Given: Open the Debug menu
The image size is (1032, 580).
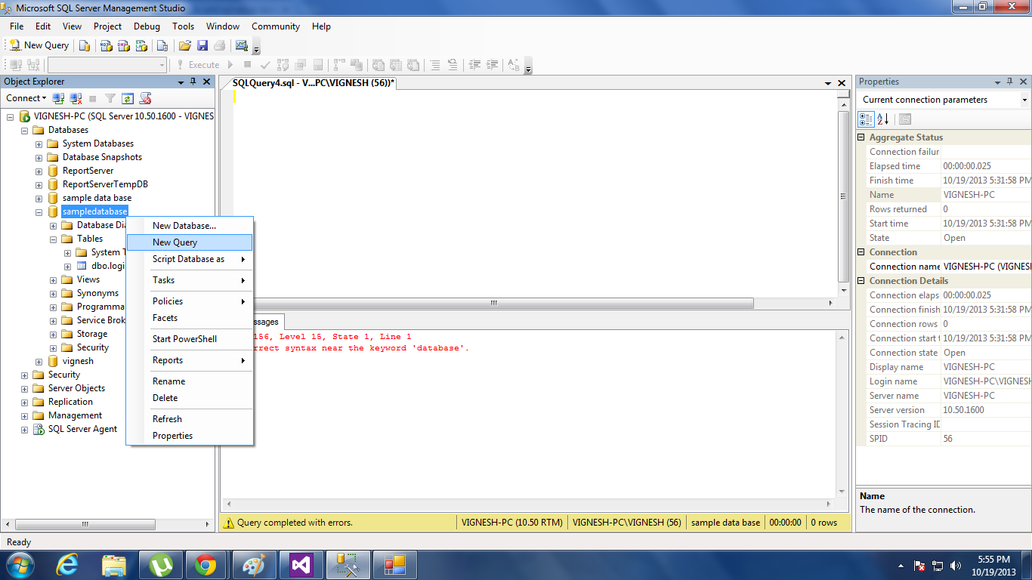Looking at the screenshot, I should 147,26.
